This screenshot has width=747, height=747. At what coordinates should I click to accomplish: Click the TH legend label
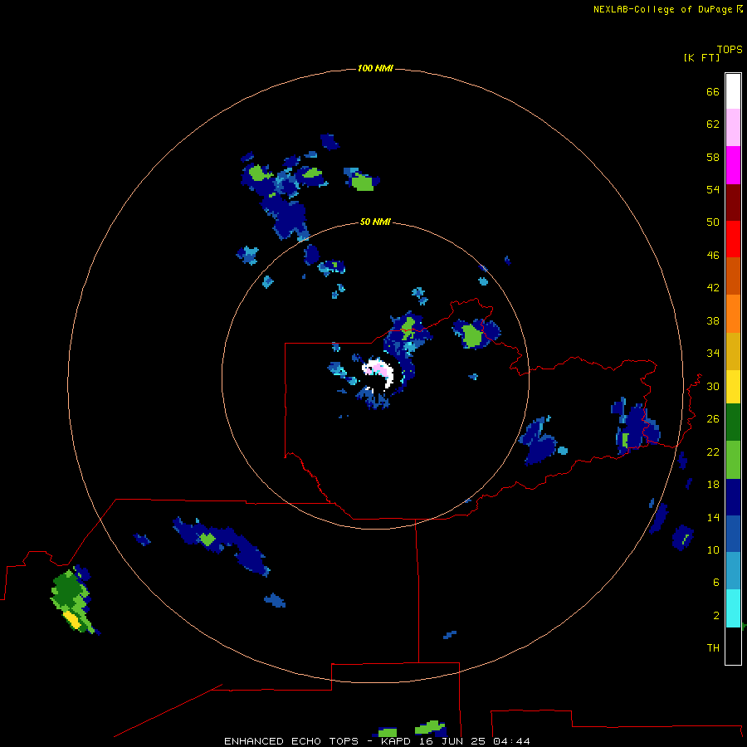click(x=713, y=648)
